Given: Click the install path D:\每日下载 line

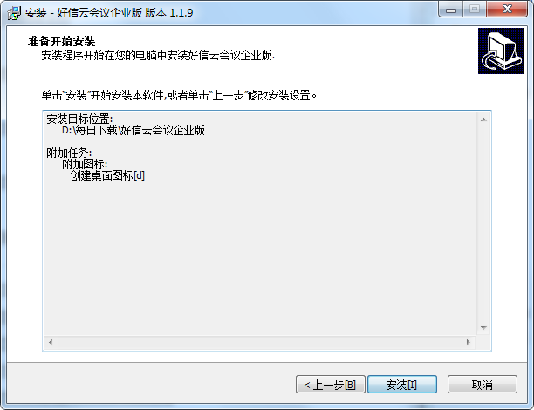Looking at the screenshot, I should coord(133,130).
